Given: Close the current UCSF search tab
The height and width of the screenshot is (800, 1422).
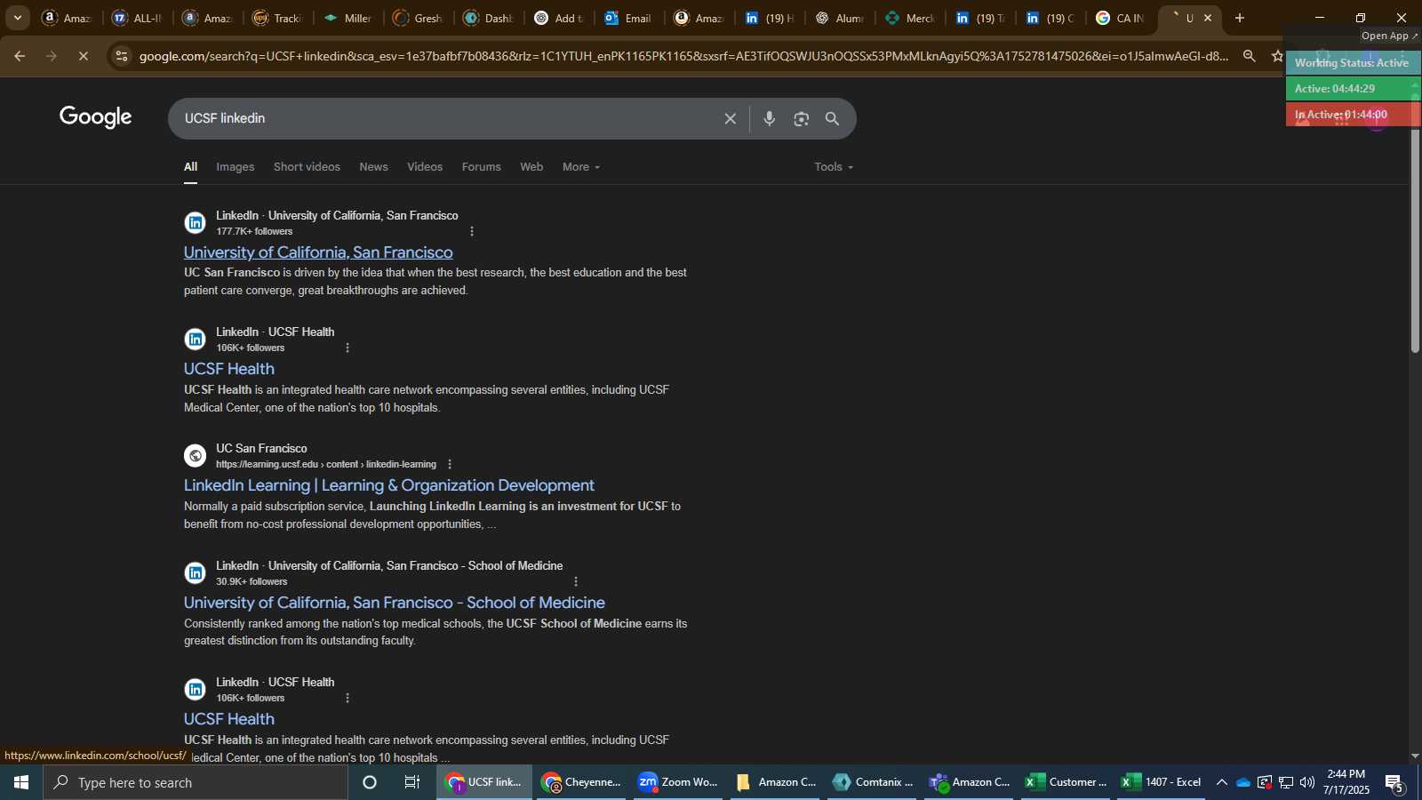Looking at the screenshot, I should (1208, 18).
